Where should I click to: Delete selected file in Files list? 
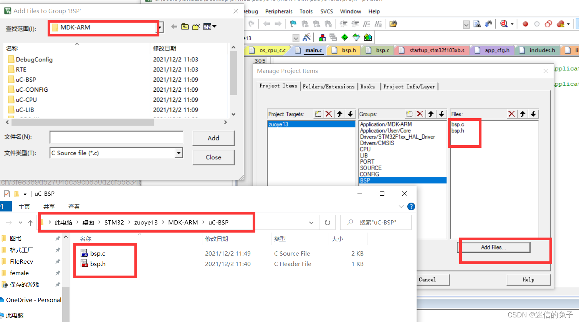(511, 114)
